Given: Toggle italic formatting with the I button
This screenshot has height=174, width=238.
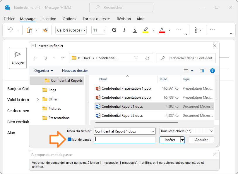Looking at the screenshot, I should (x=124, y=30).
